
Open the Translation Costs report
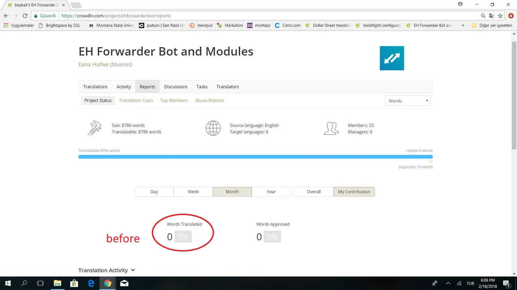(136, 100)
